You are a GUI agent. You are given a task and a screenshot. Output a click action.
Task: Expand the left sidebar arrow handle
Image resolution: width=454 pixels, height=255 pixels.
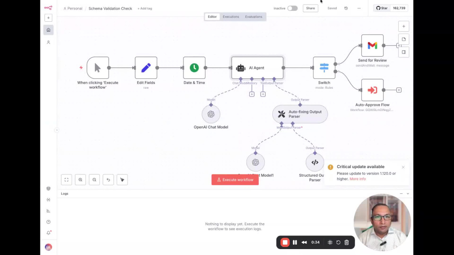point(57,130)
